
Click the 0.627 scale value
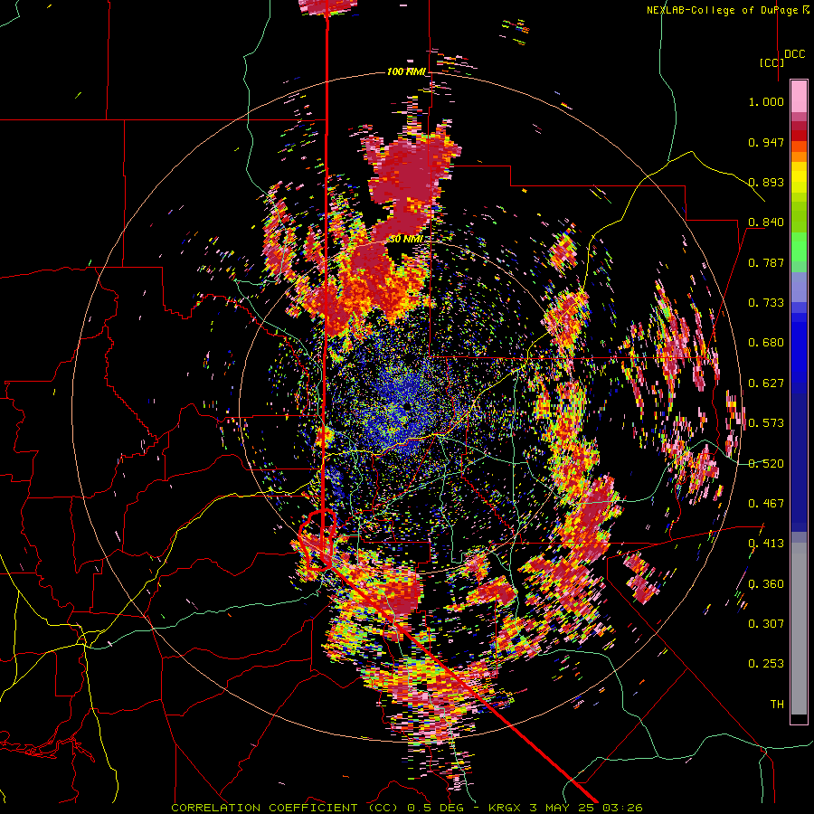point(766,383)
